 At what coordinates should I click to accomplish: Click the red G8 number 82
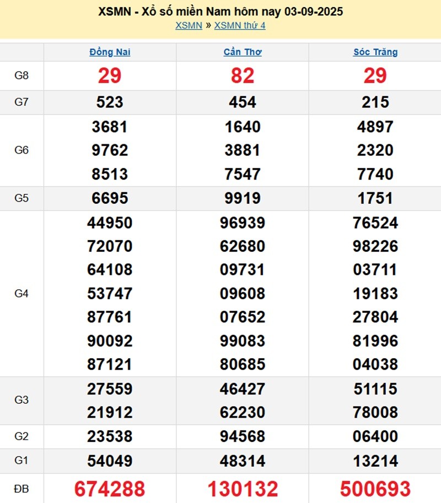point(243,76)
